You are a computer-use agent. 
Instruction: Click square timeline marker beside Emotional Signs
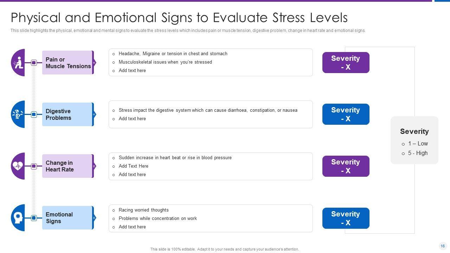coord(34,218)
